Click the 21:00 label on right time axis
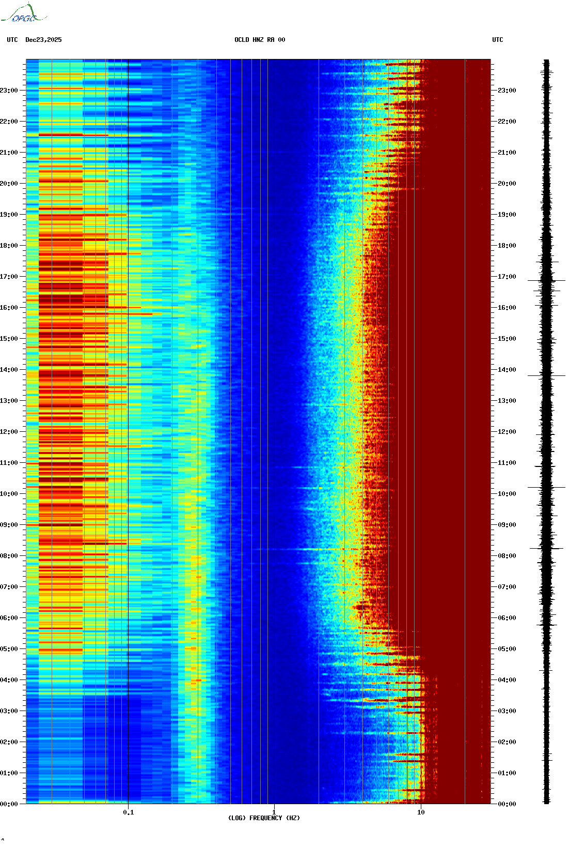569x845 pixels. point(507,153)
